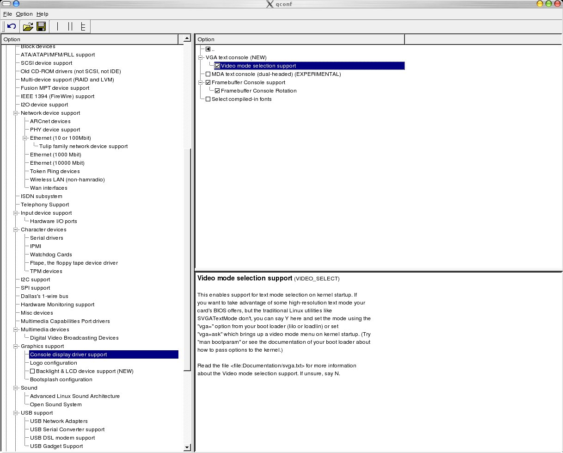The height and width of the screenshot is (453, 563).
Task: Collapse the Network device support tree node
Action: (x=16, y=113)
